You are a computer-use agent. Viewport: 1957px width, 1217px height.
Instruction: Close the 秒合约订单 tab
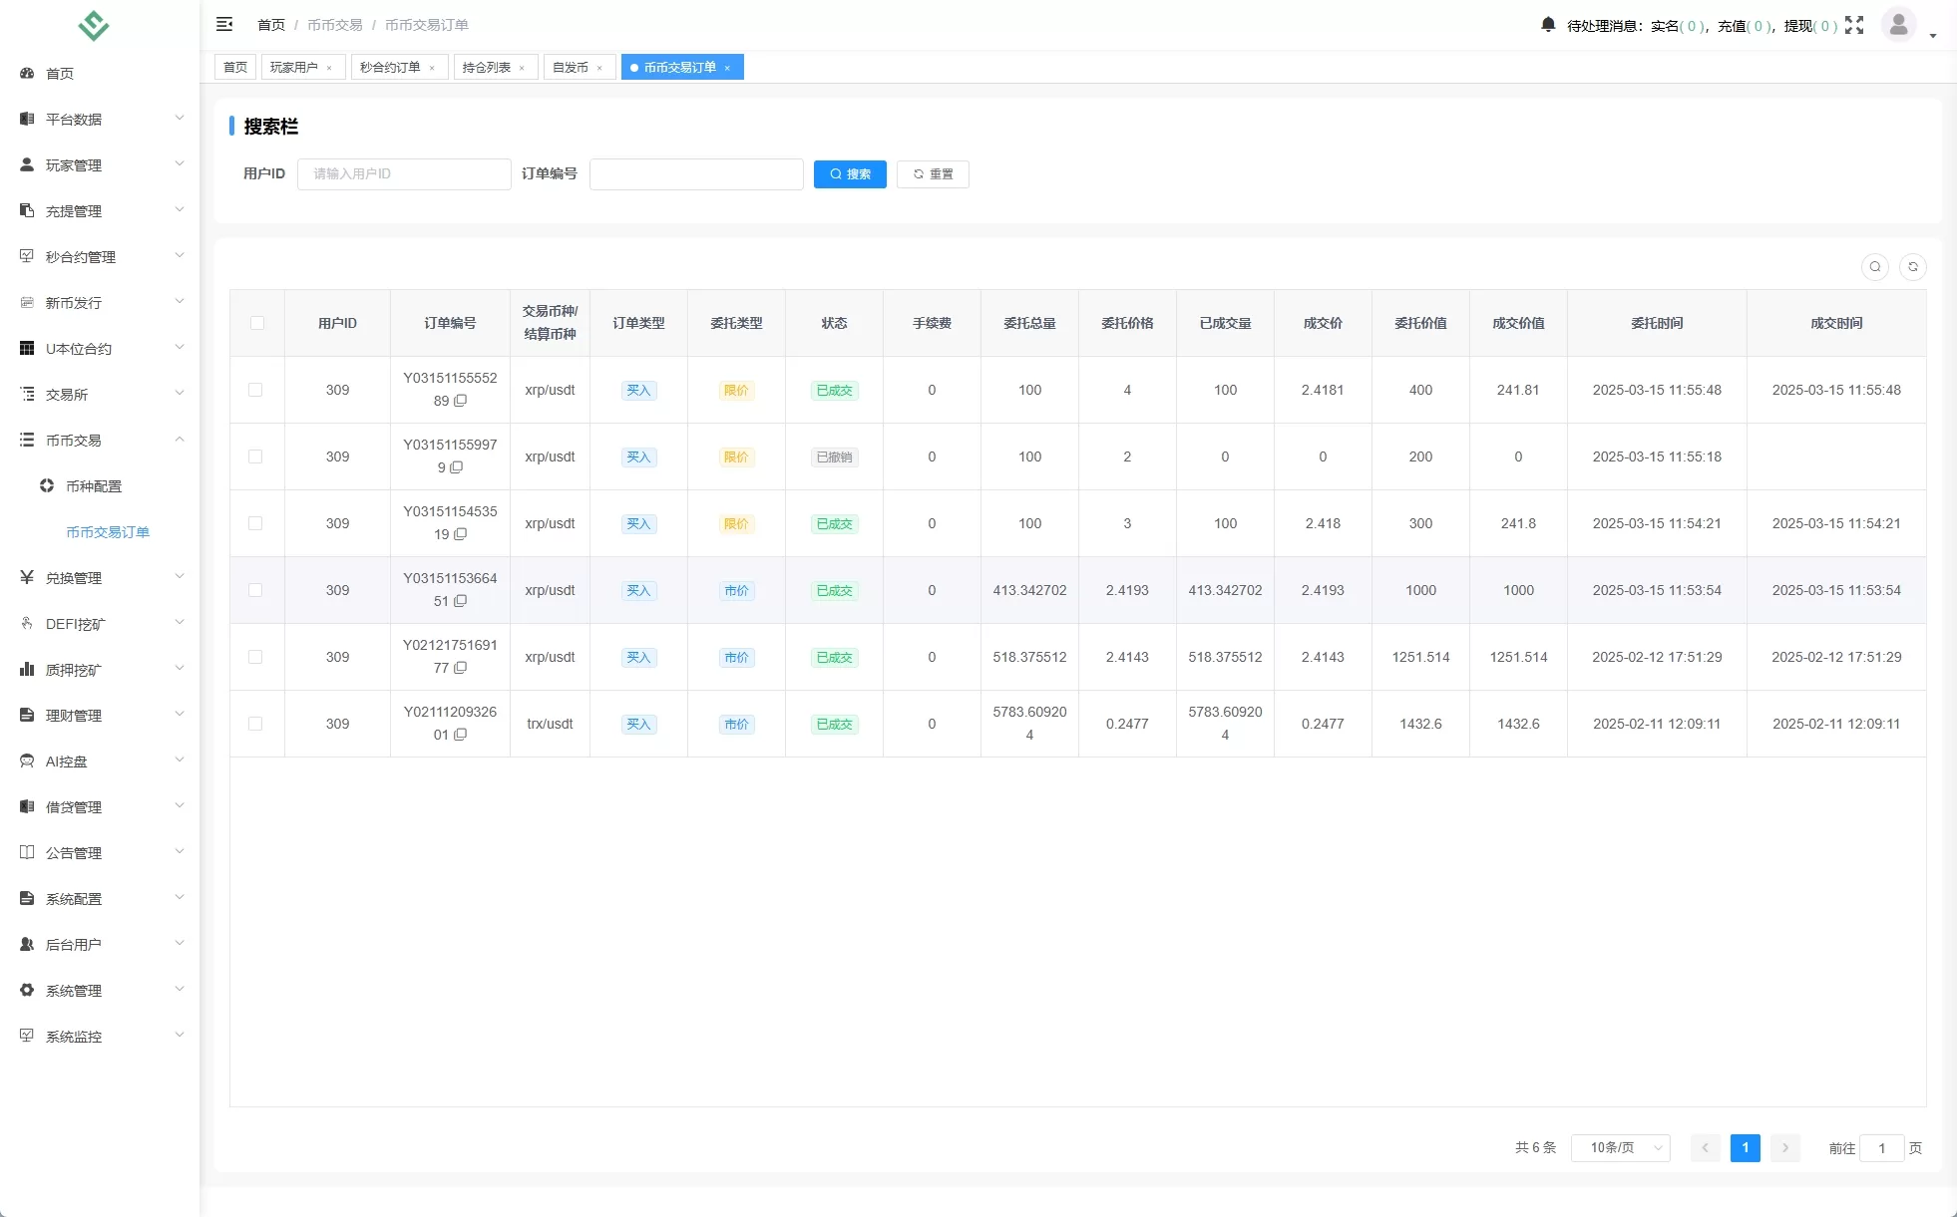point(432,68)
